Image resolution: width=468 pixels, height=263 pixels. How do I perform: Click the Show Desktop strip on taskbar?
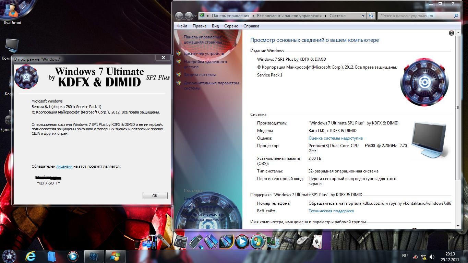click(x=465, y=256)
